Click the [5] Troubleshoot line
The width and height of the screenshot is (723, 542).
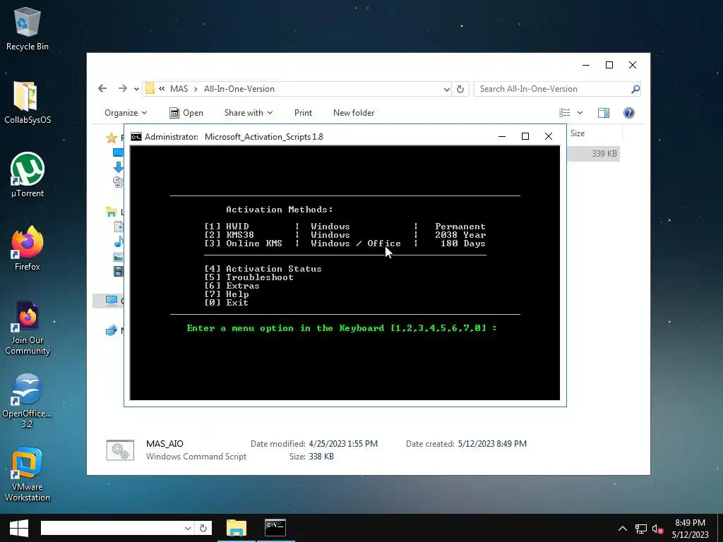tap(249, 277)
